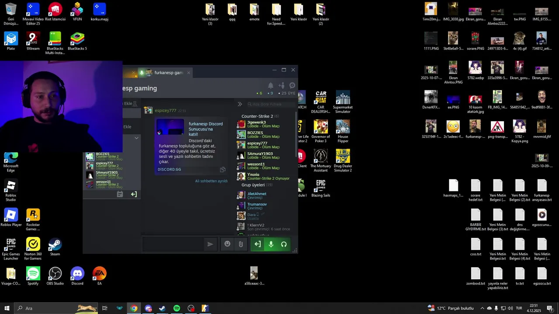Click the leave icon under the voice member list
Image resolution: width=559 pixels, height=314 pixels.
[134, 194]
